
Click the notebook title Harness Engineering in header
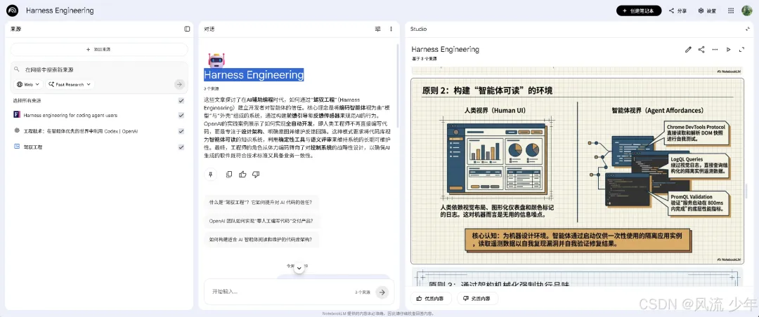[x=60, y=11]
